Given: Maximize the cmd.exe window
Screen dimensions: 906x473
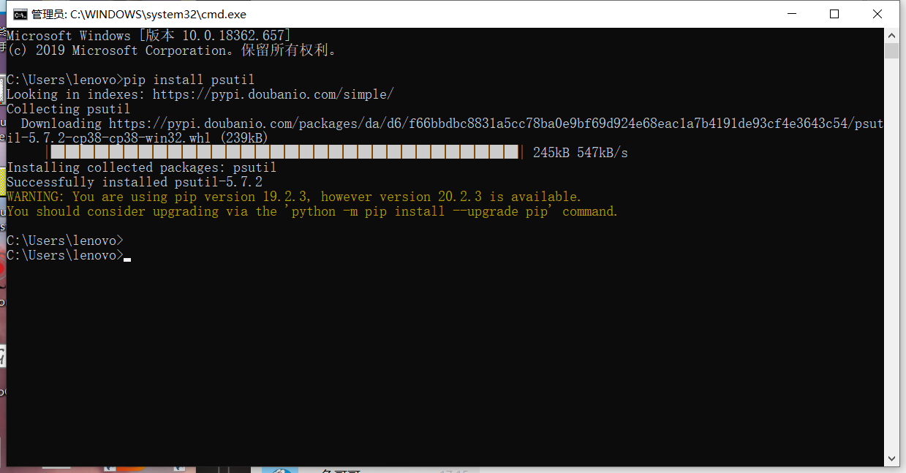Looking at the screenshot, I should click(x=834, y=14).
